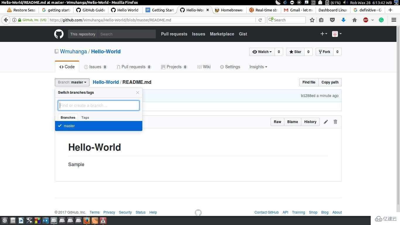This screenshot has height=225, width=400.
Task: Click the Find file button
Action: click(309, 82)
